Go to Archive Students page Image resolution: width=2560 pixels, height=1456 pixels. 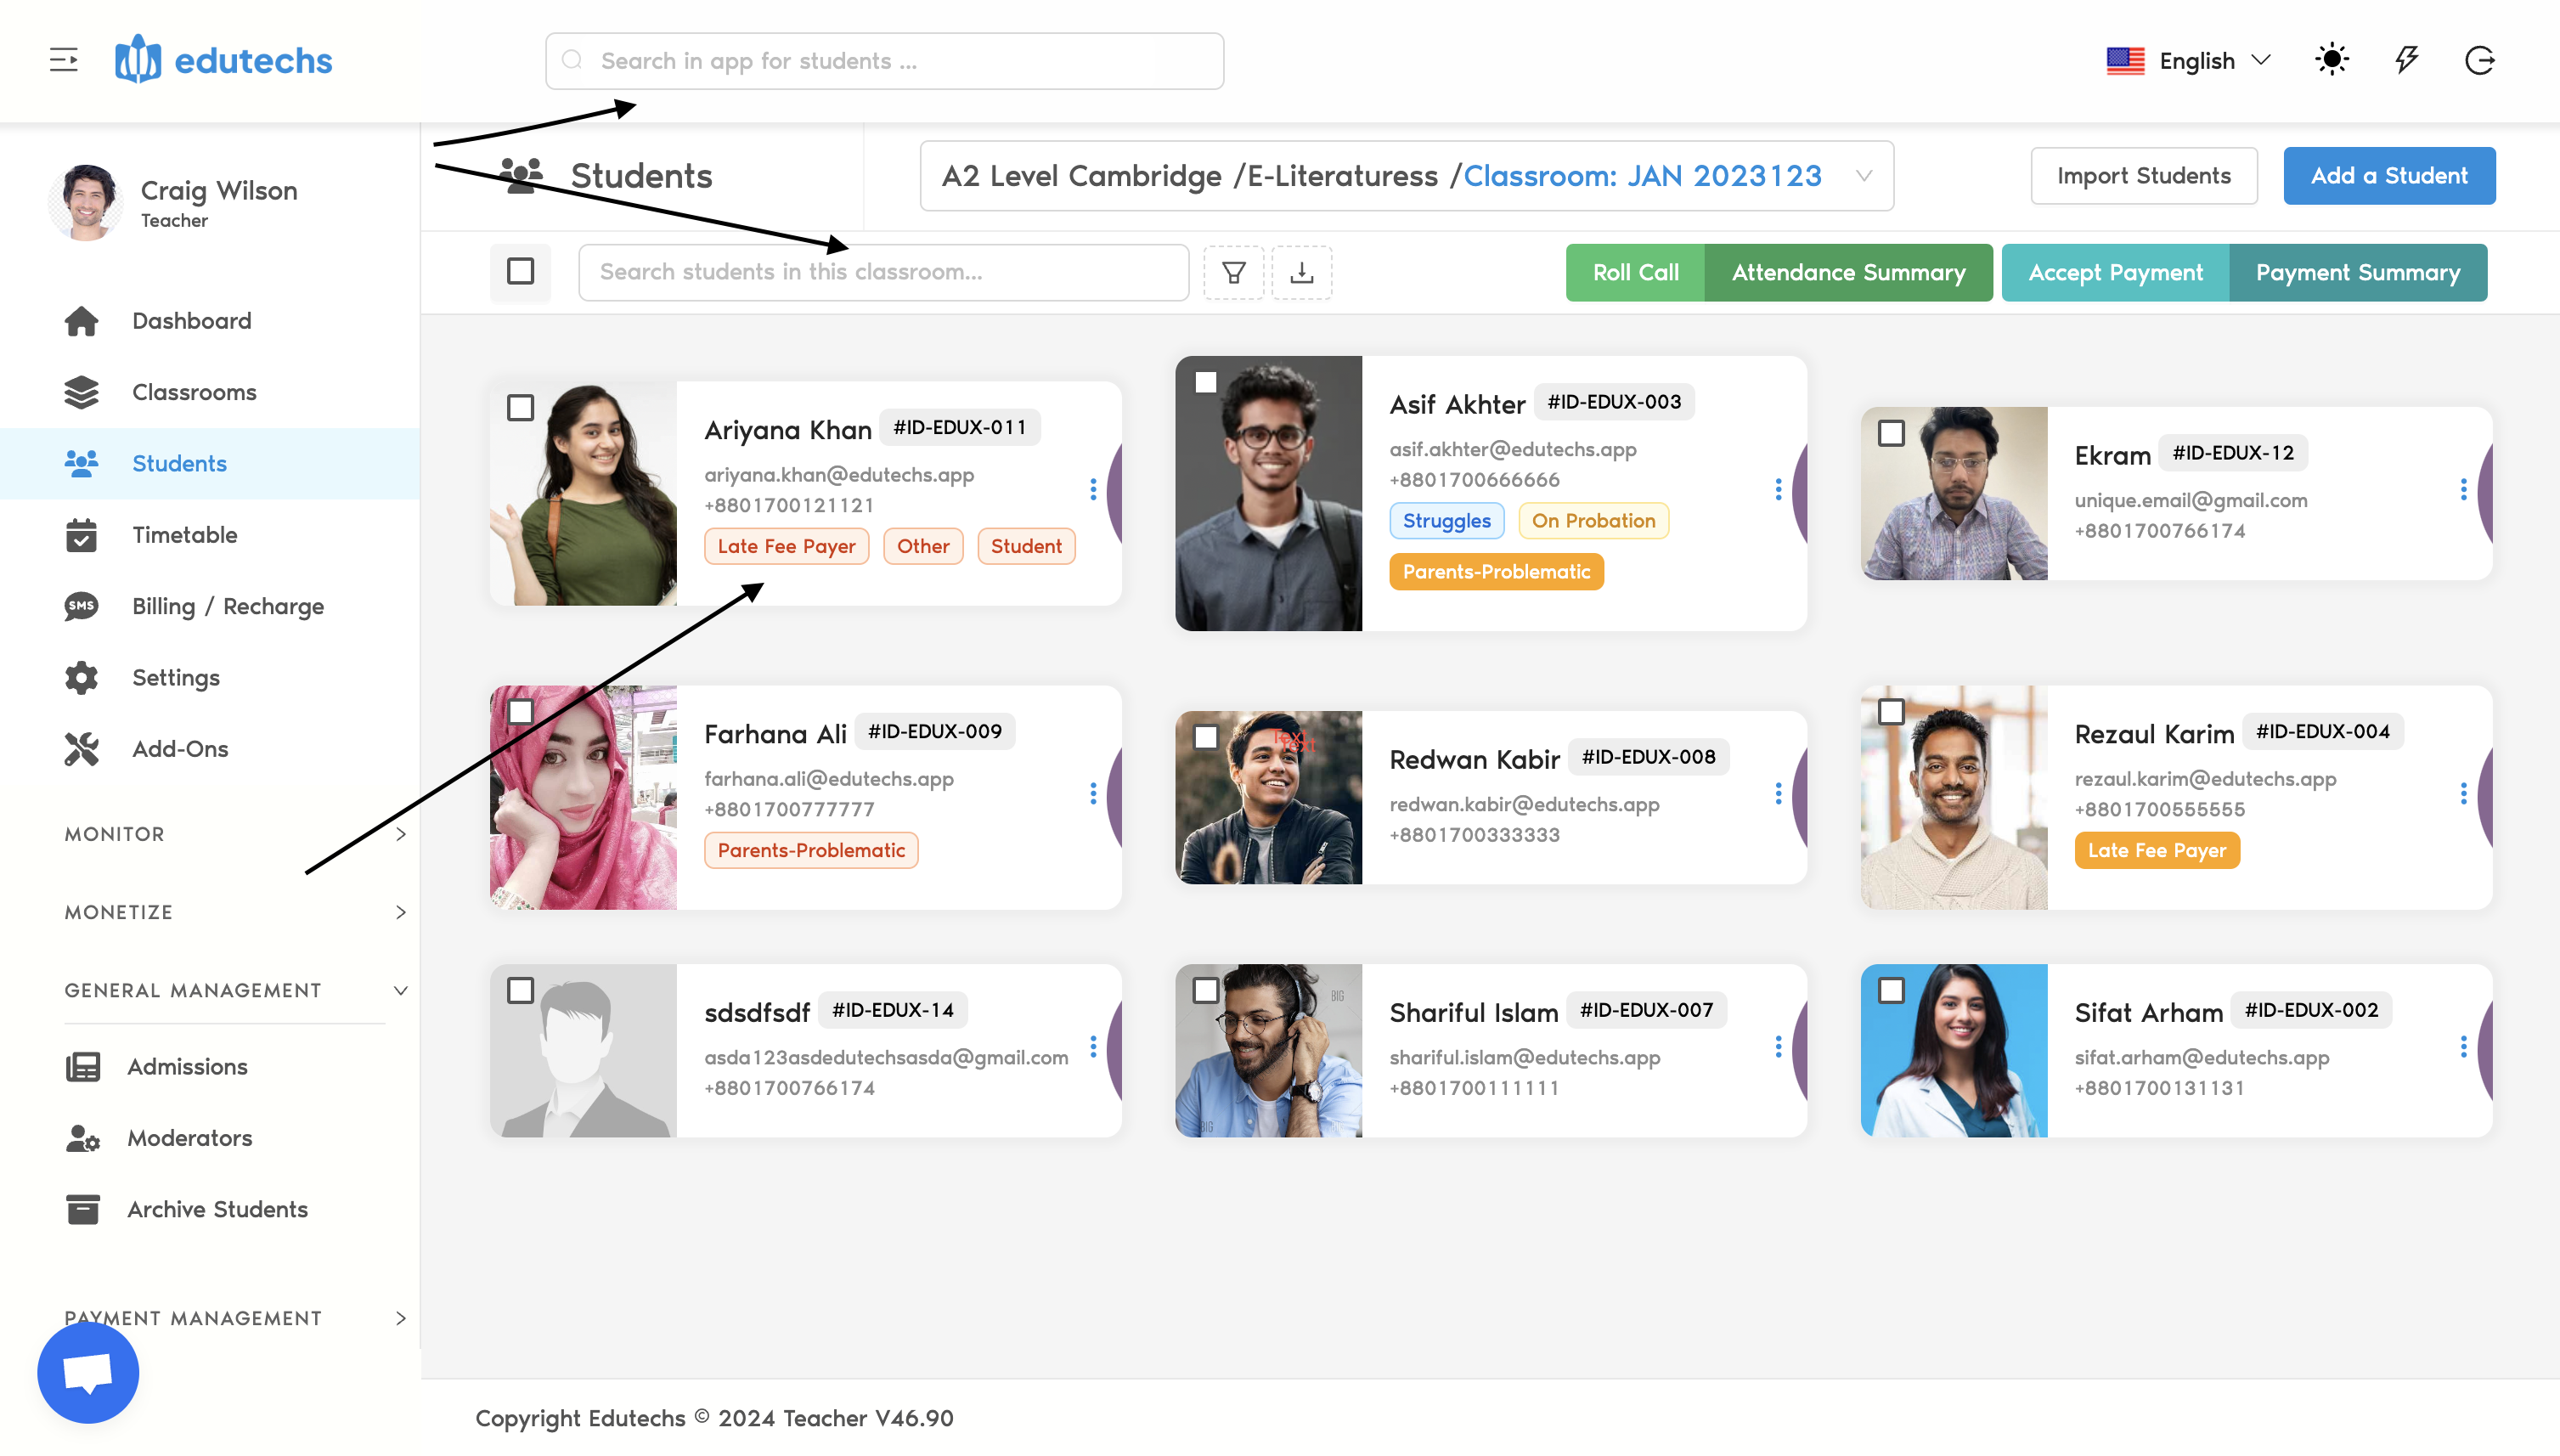[x=217, y=1209]
